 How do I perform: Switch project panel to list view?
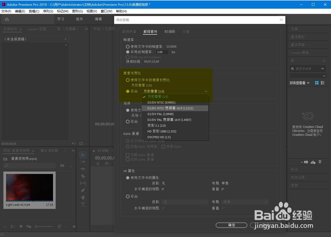click(x=13, y=226)
